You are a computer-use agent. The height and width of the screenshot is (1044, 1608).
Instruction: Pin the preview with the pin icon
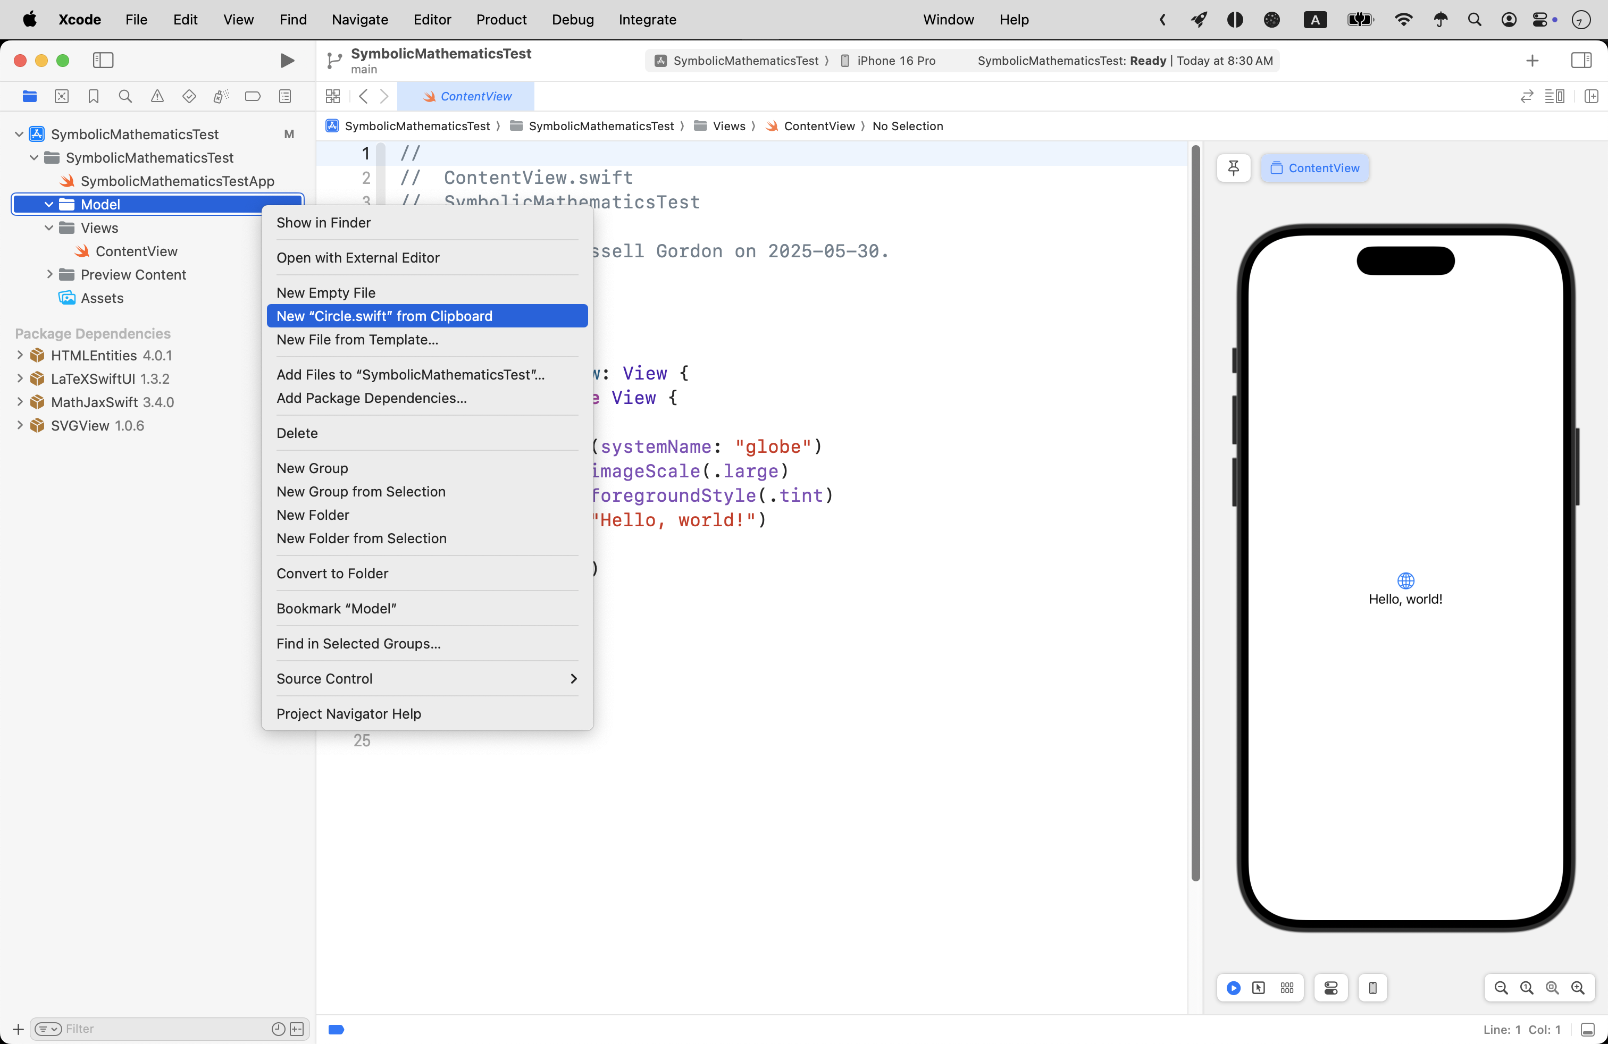pyautogui.click(x=1233, y=167)
